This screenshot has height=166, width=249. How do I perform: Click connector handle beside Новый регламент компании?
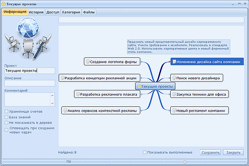[x=169, y=110]
